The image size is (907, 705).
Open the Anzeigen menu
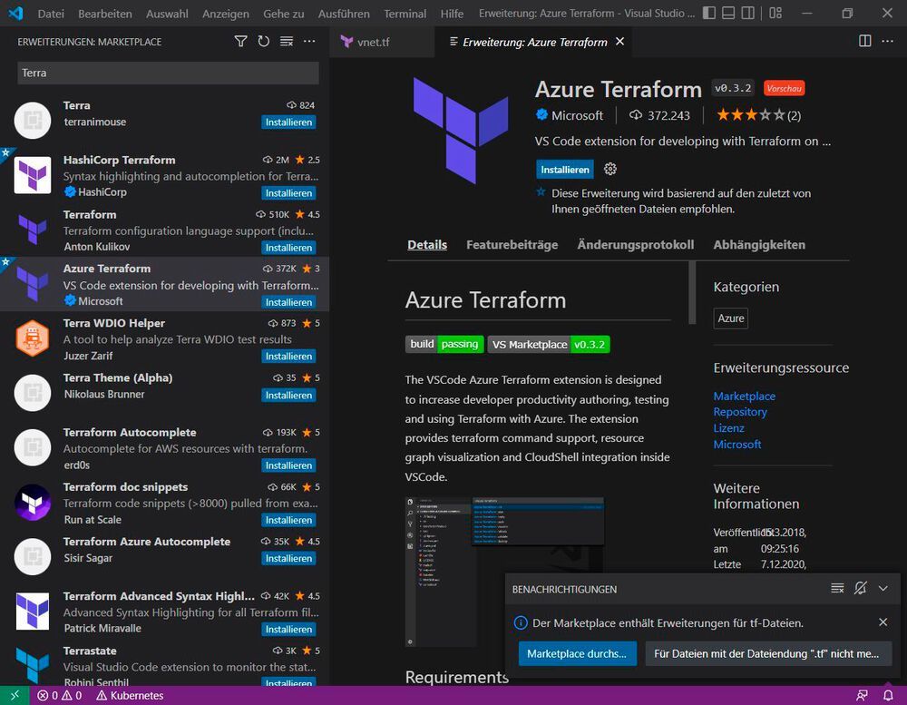pos(226,14)
